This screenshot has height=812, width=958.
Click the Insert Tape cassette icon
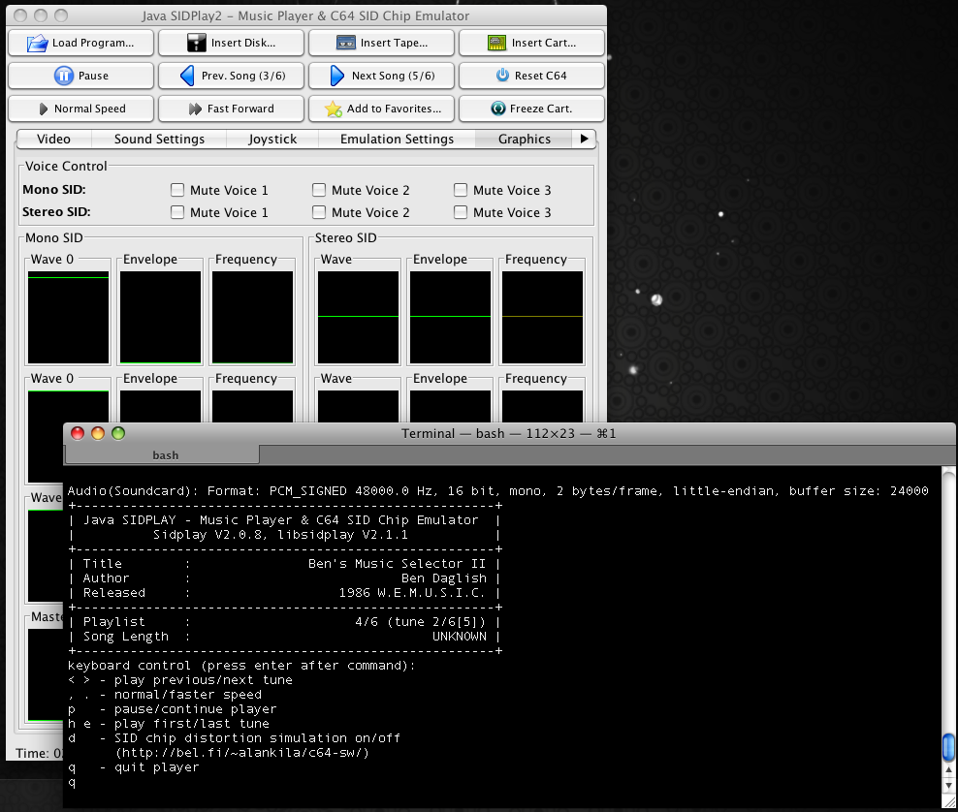click(346, 43)
